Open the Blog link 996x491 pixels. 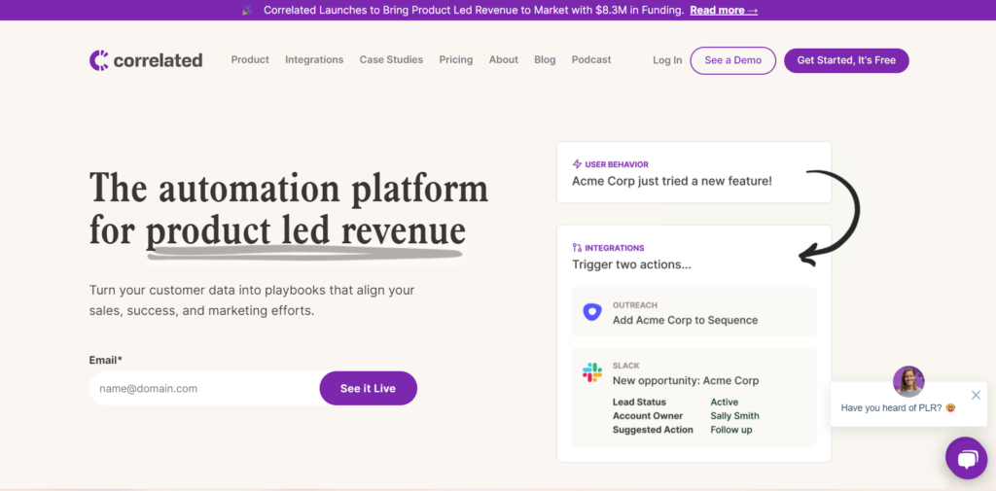tap(545, 60)
